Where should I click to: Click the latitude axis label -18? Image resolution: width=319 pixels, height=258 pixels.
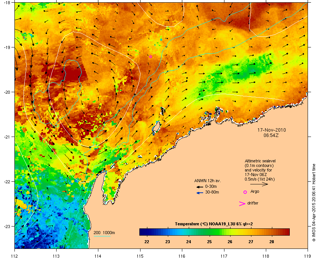7,2
